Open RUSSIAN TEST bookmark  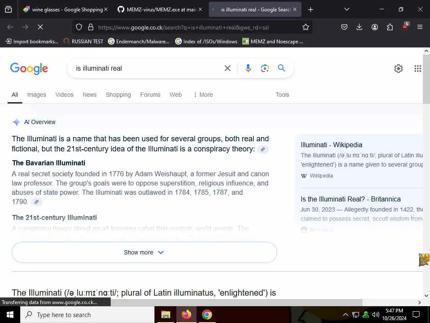pyautogui.click(x=84, y=42)
